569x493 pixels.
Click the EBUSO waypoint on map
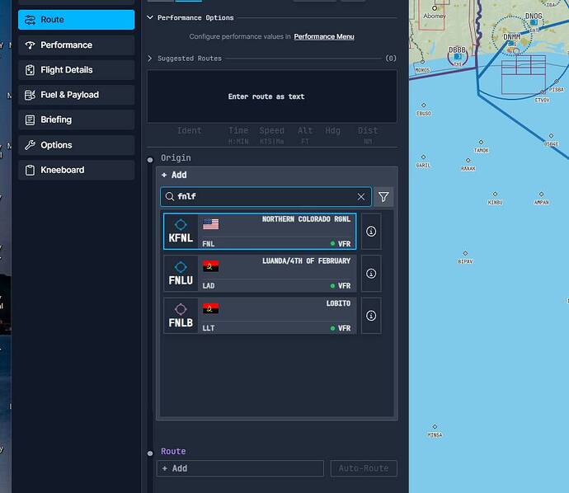[x=424, y=106]
